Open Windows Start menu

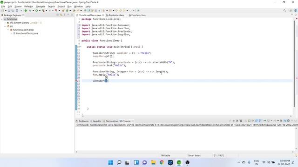[x=110, y=162]
